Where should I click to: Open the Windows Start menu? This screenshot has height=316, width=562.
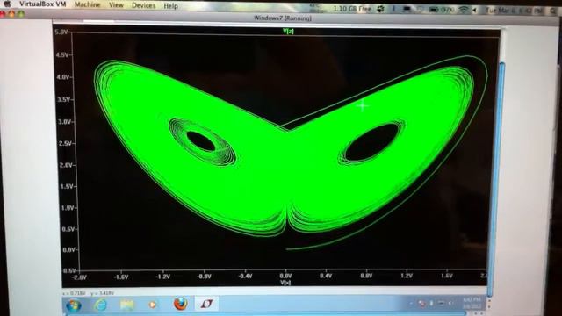[x=74, y=305]
